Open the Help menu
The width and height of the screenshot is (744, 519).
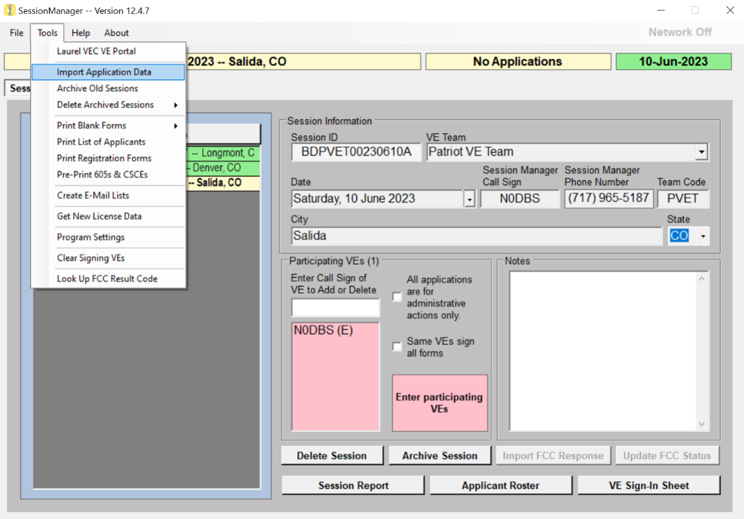[x=80, y=33]
